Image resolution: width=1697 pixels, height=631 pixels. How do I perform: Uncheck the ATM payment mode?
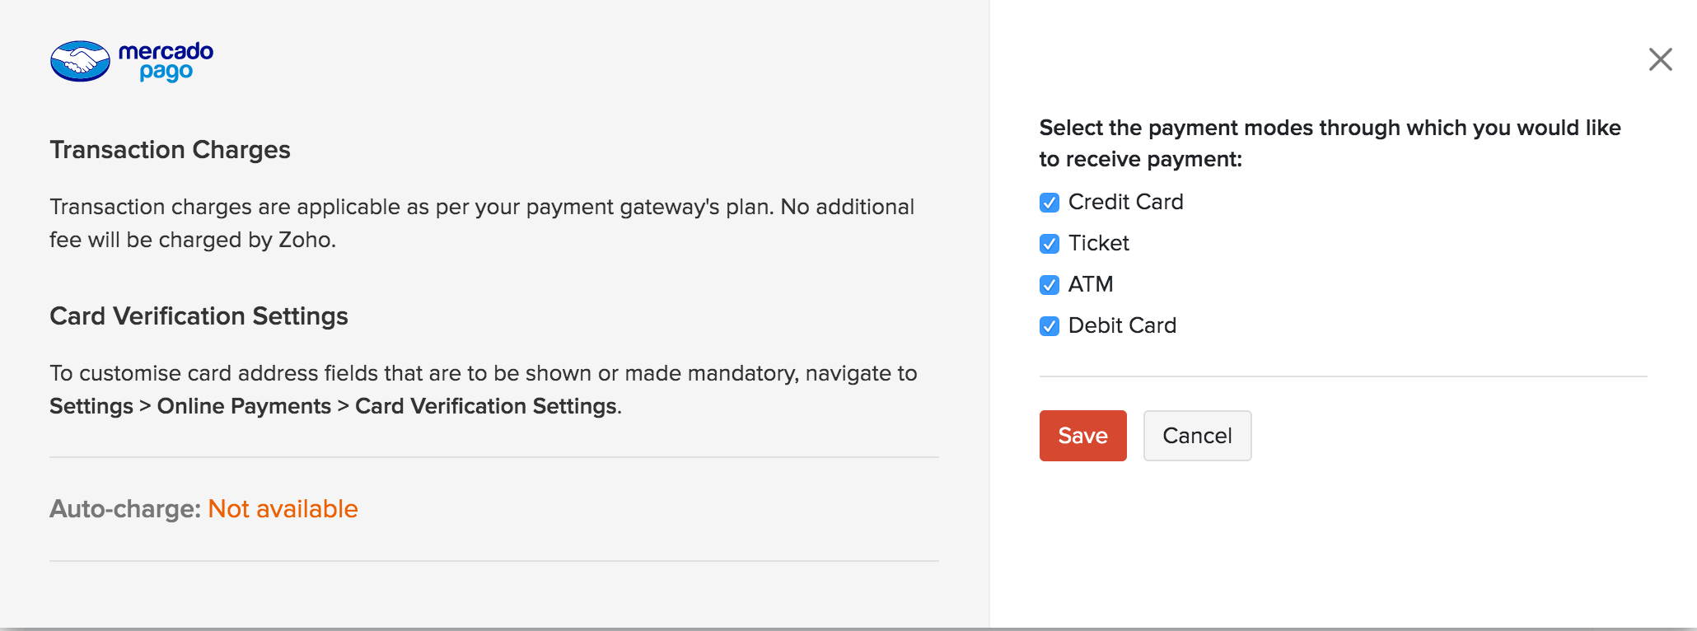(1048, 284)
